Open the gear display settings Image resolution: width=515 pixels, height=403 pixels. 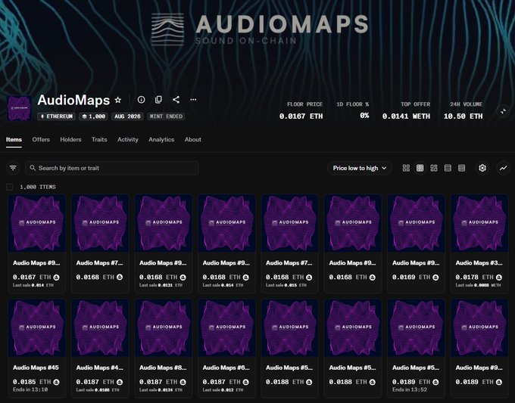(482, 168)
